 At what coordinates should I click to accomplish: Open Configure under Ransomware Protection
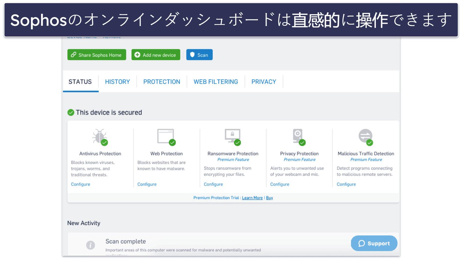click(213, 184)
